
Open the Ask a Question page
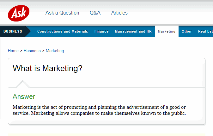point(62,13)
